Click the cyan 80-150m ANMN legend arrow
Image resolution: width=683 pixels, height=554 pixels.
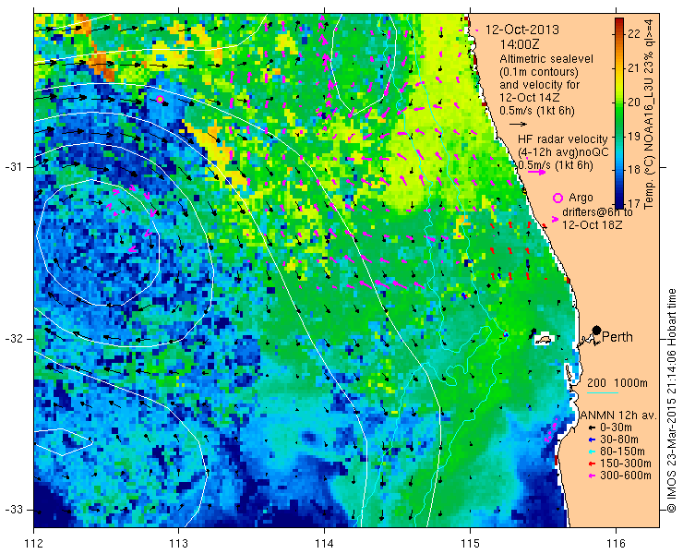592,452
